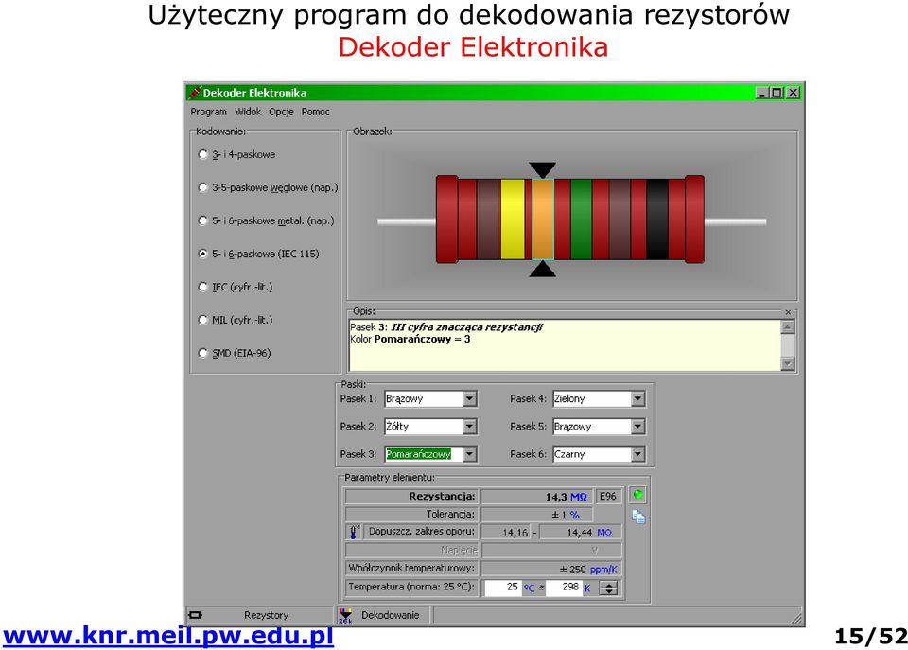The width and height of the screenshot is (908, 650).
Task: Click the thermometer icon beside Dopuszcz. zakres oporu
Action: tap(354, 532)
